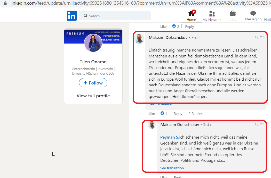271x178 pixels.
Task: Expand the 2 Replies thread
Action: [195, 114]
